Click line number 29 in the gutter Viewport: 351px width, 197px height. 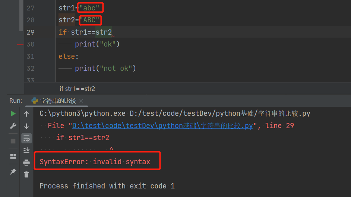pos(30,32)
